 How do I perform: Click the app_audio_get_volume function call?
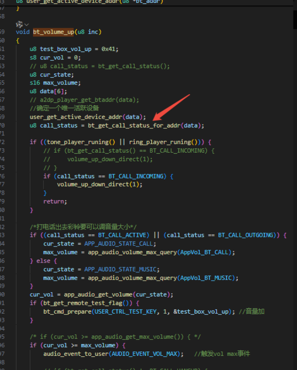98,295
